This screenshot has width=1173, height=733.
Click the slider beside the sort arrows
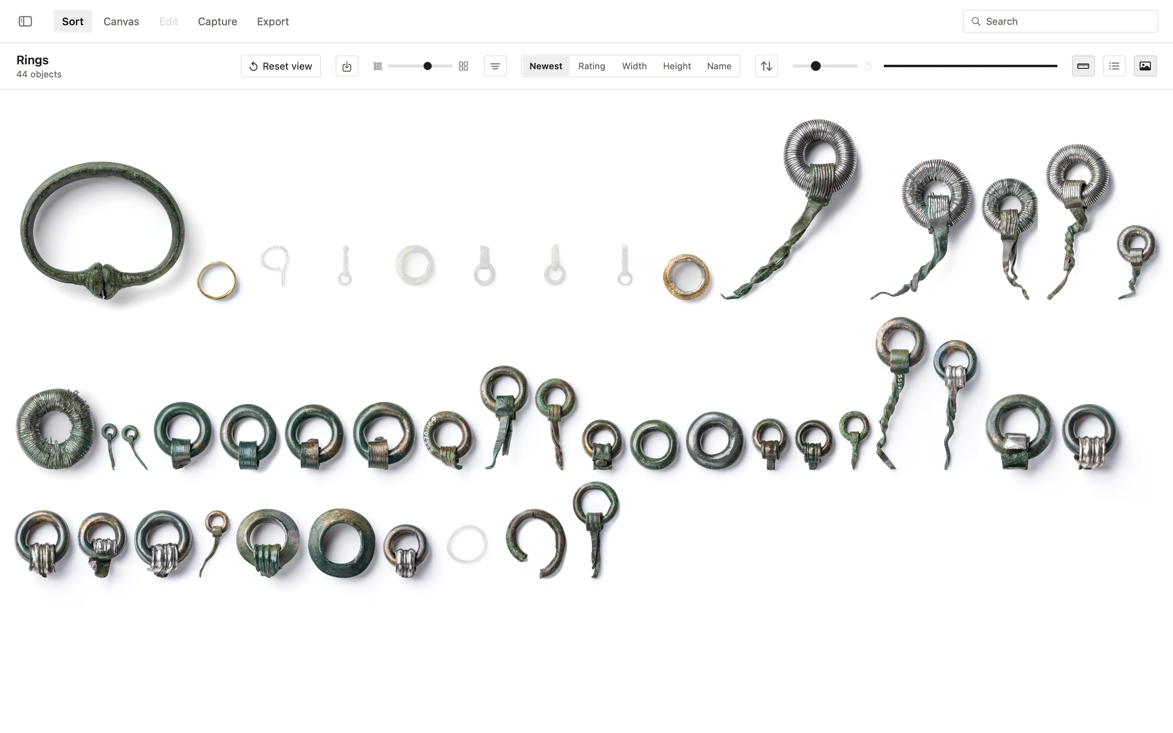click(825, 66)
